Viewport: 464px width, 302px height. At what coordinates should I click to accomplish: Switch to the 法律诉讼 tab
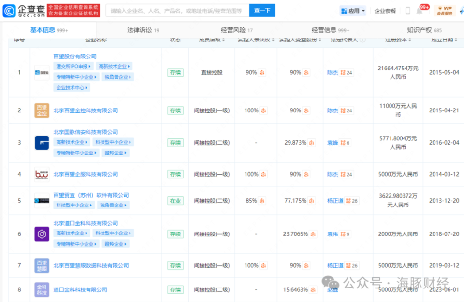point(140,29)
